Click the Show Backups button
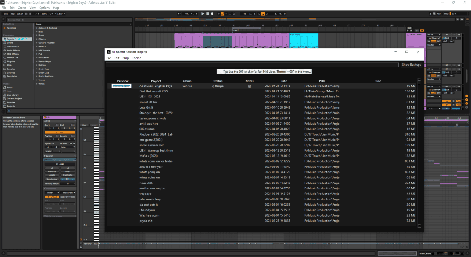Screen dimensions: 471x257 (411, 65)
